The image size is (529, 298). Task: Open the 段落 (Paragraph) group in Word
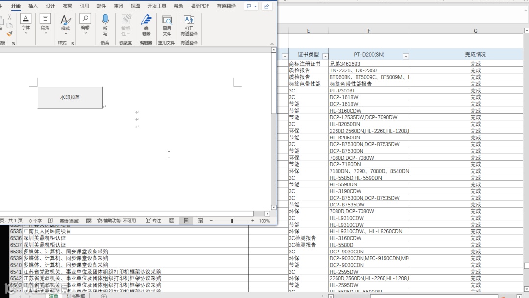tap(45, 23)
